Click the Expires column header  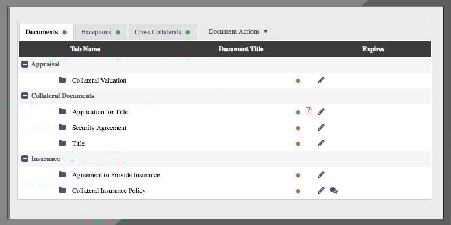point(373,49)
